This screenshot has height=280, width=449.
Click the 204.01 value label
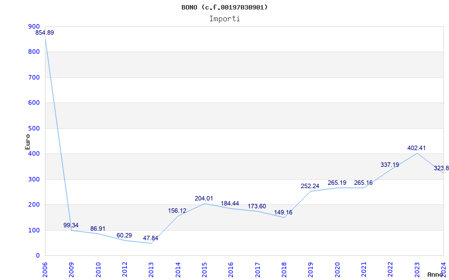pos(204,199)
